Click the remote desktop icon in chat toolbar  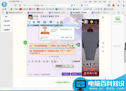51,22
